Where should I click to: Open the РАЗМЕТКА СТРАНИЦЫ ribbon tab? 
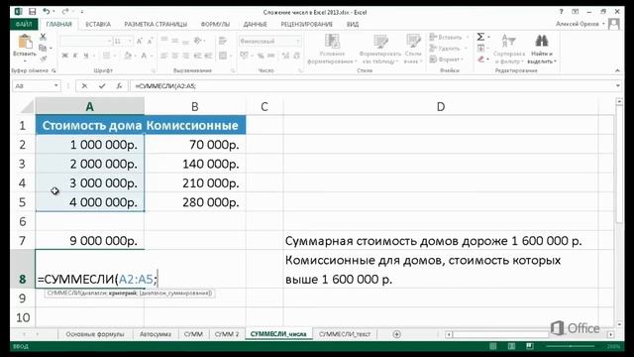(x=156, y=24)
